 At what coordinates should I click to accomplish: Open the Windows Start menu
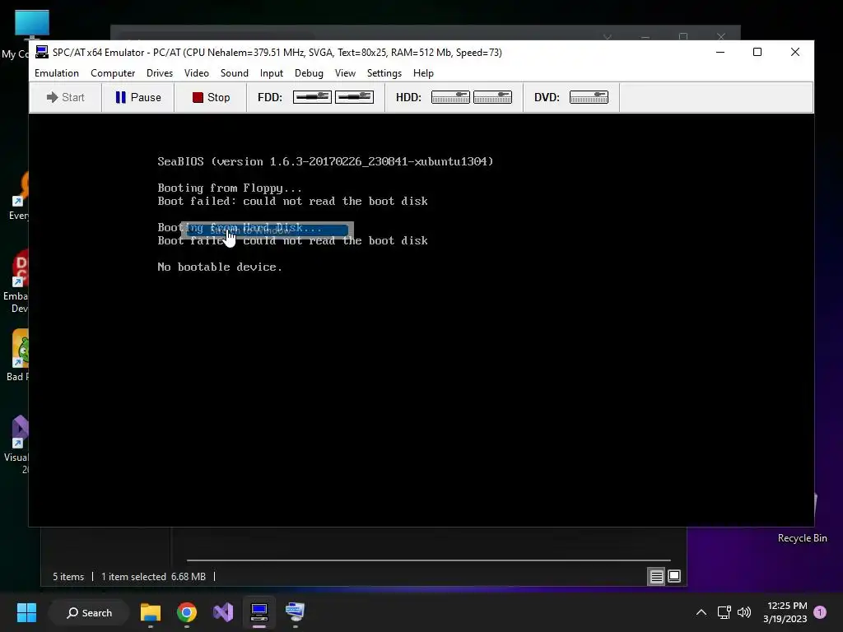pyautogui.click(x=26, y=612)
